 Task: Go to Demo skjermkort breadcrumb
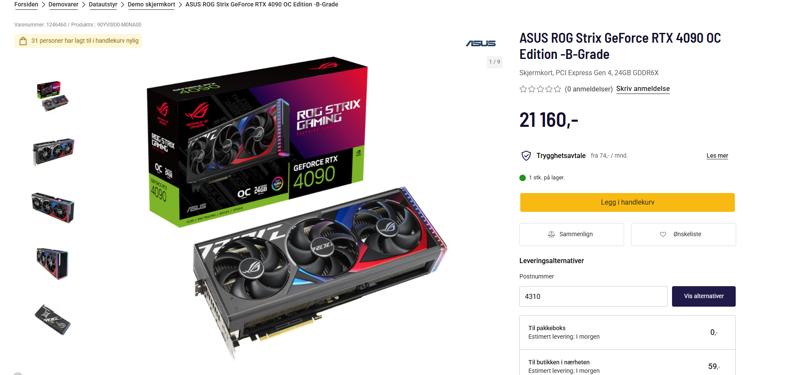[x=151, y=4]
